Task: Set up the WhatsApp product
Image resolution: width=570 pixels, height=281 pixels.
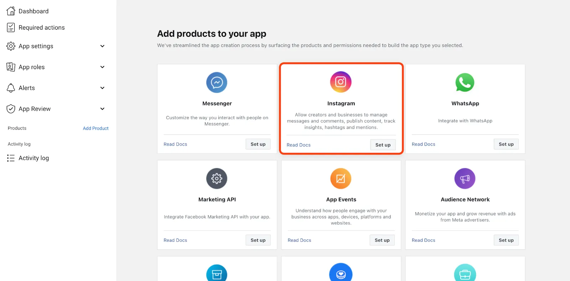Action: point(506,144)
